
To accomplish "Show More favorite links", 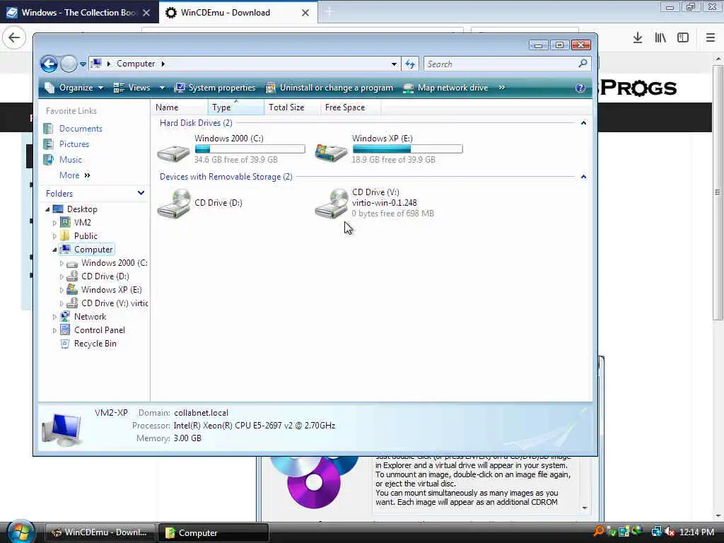I will click(x=75, y=175).
